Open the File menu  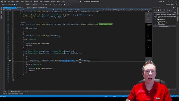coord(5,1)
